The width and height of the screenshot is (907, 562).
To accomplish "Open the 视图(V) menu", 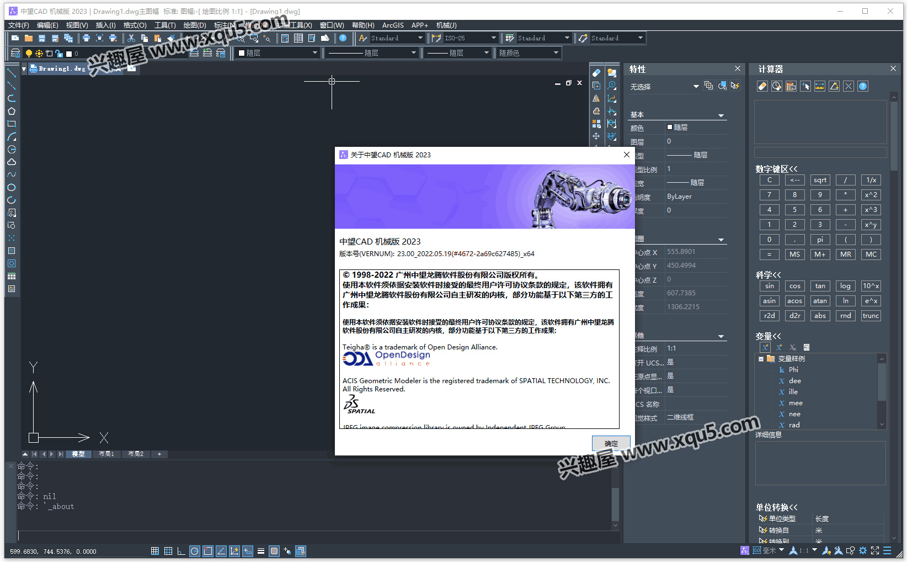I will (x=77, y=25).
